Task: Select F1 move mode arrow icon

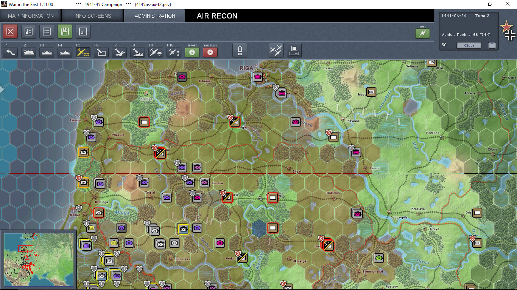Action: point(10,52)
